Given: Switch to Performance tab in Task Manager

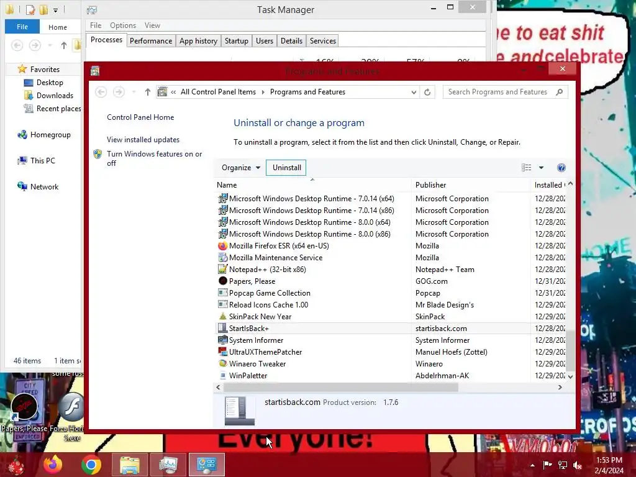Looking at the screenshot, I should 151,41.
